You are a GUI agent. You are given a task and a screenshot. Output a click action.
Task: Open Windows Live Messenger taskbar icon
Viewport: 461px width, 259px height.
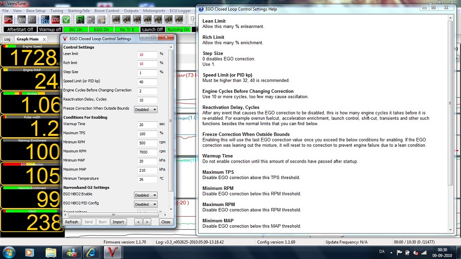[71, 252]
